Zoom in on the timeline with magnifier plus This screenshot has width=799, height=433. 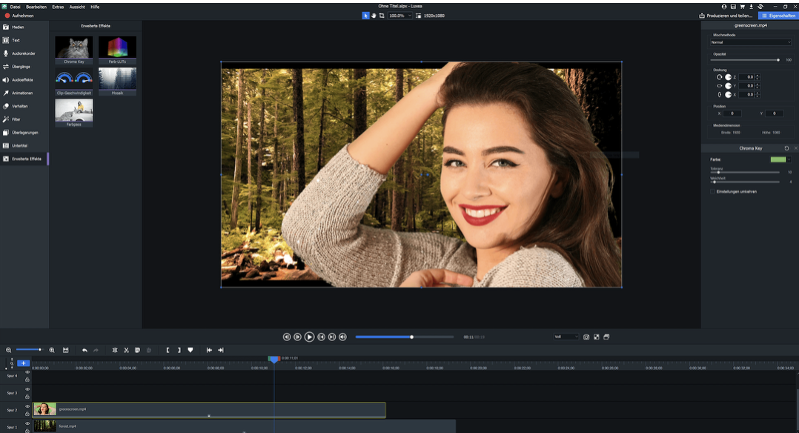(x=52, y=350)
